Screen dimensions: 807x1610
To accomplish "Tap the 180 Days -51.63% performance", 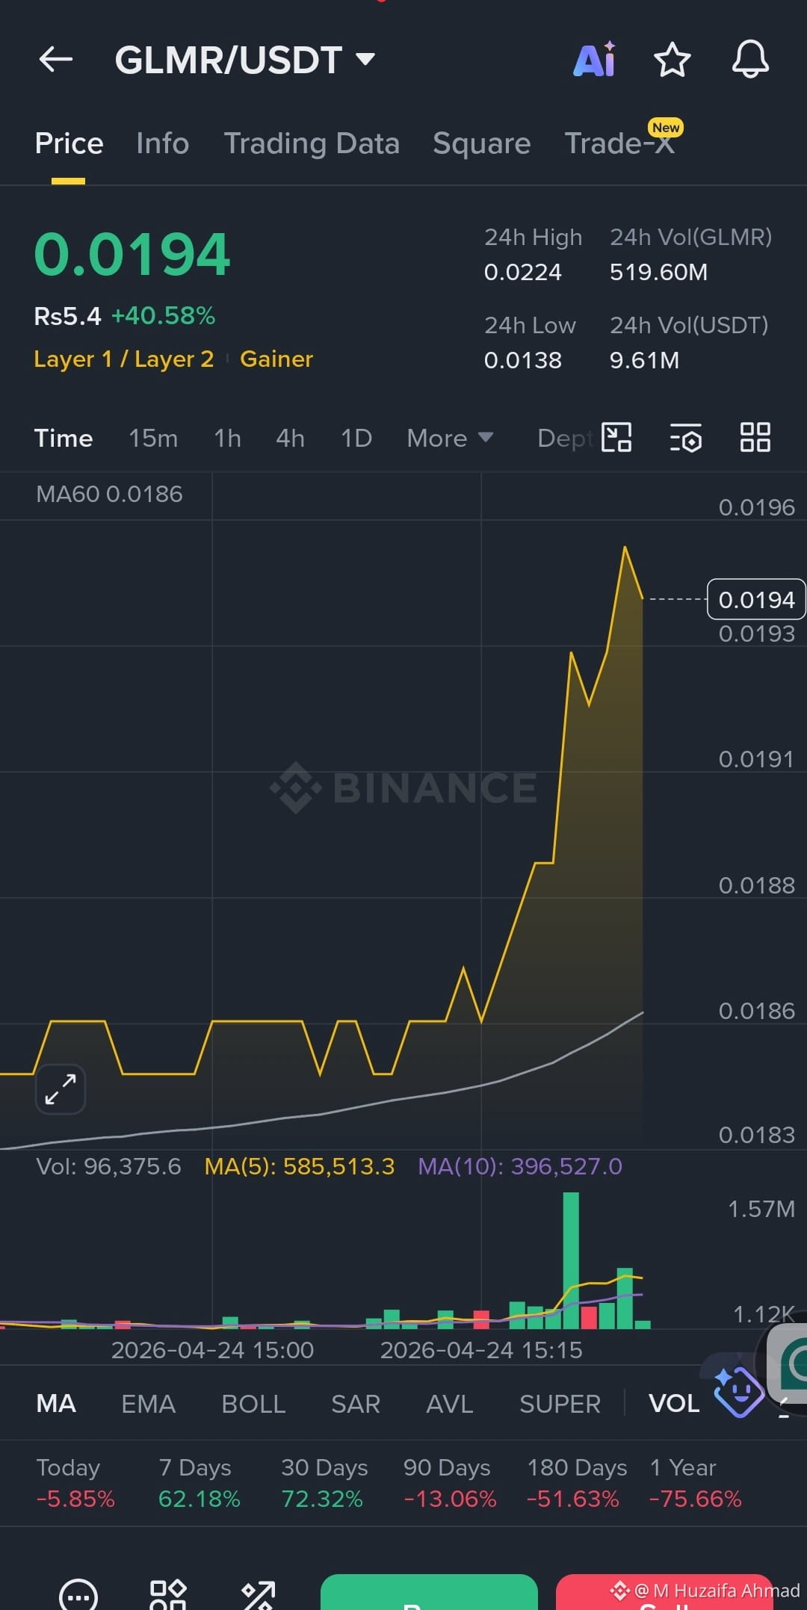I will [577, 1483].
